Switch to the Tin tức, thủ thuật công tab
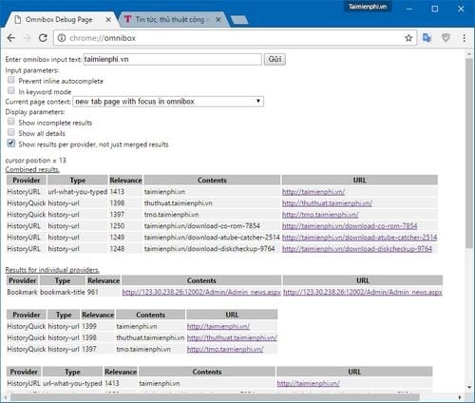Image resolution: width=475 pixels, height=403 pixels. coord(170,20)
